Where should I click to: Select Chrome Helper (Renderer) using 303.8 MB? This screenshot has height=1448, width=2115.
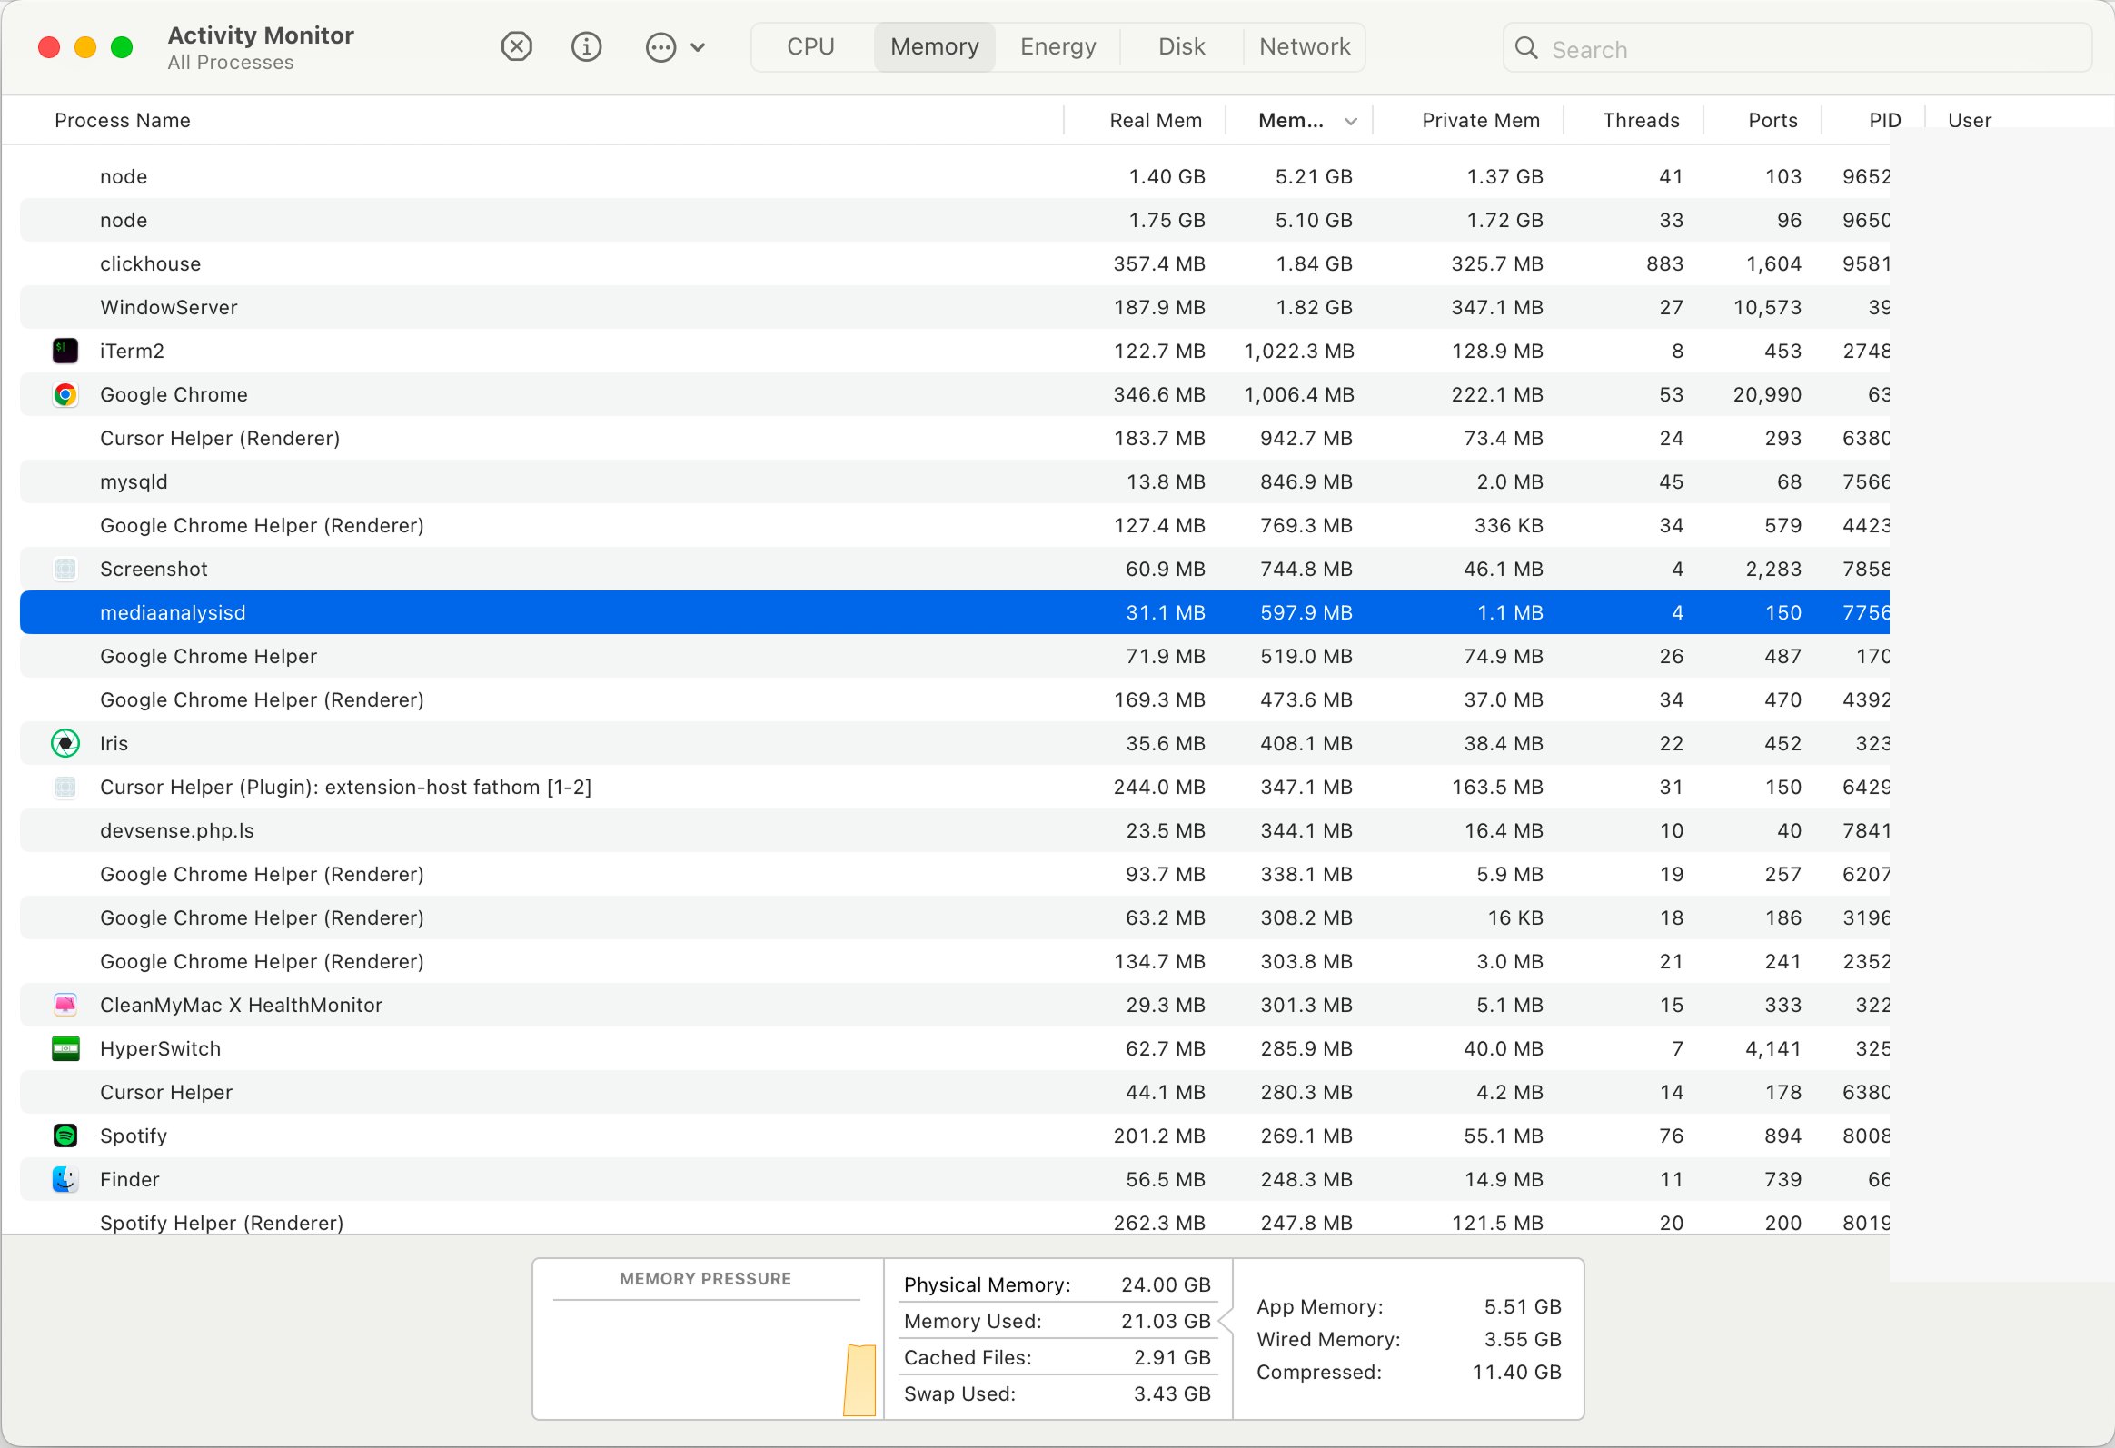click(955, 961)
